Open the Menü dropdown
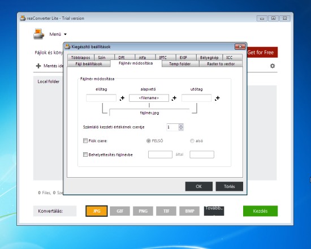The height and width of the screenshot is (249, 311). pos(58,34)
